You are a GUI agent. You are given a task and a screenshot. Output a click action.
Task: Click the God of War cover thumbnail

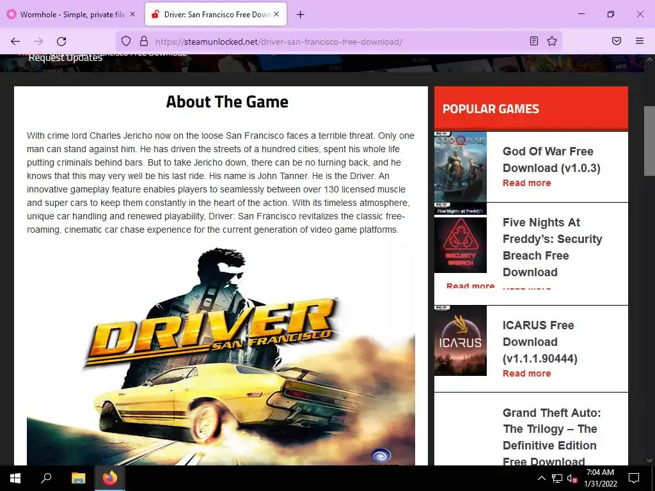[x=461, y=167]
